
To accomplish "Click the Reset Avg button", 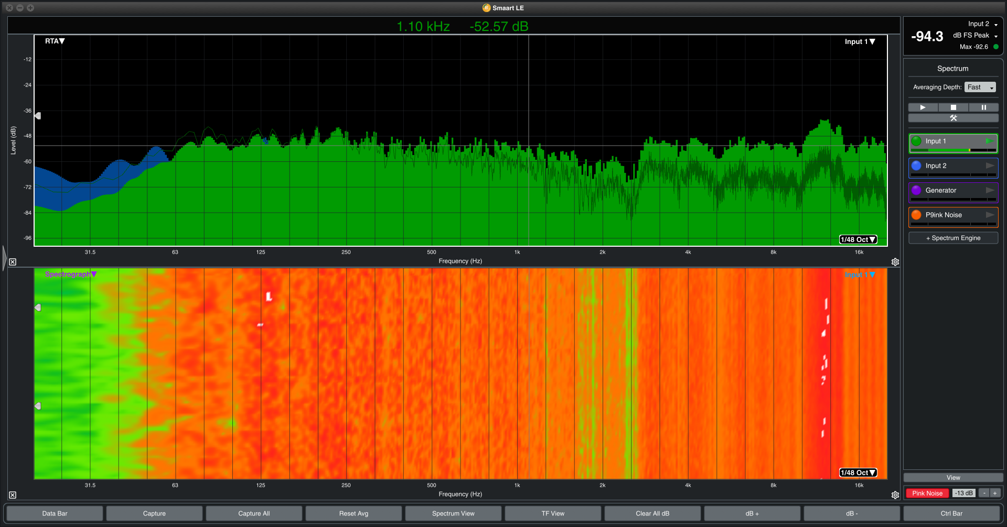I will pos(353,513).
